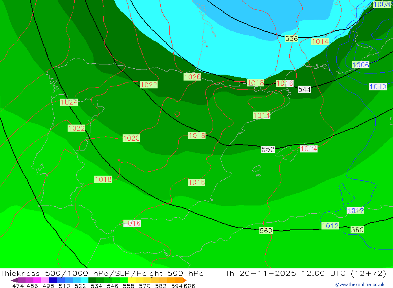The height and width of the screenshot is (288, 393).
Task: Select the blue 1008 pressure label
Action: coord(382,4)
